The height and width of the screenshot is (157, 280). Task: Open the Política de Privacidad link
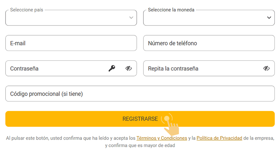[x=219, y=138]
